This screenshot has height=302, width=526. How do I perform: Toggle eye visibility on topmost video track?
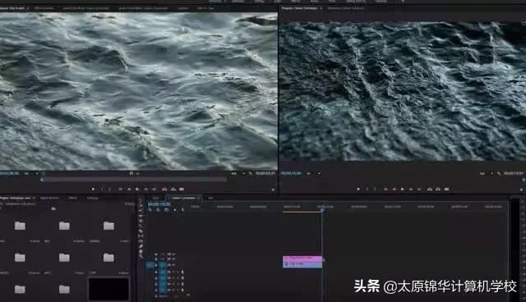point(174,254)
